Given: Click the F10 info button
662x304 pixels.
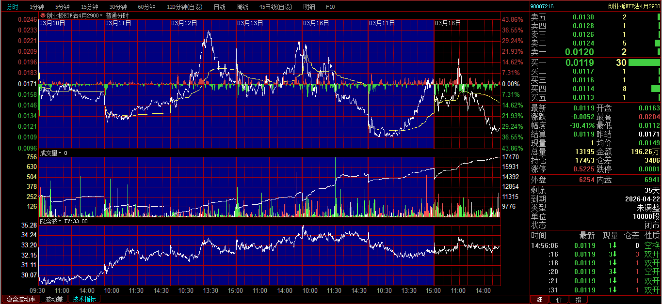Looking at the screenshot, I should 330,7.
